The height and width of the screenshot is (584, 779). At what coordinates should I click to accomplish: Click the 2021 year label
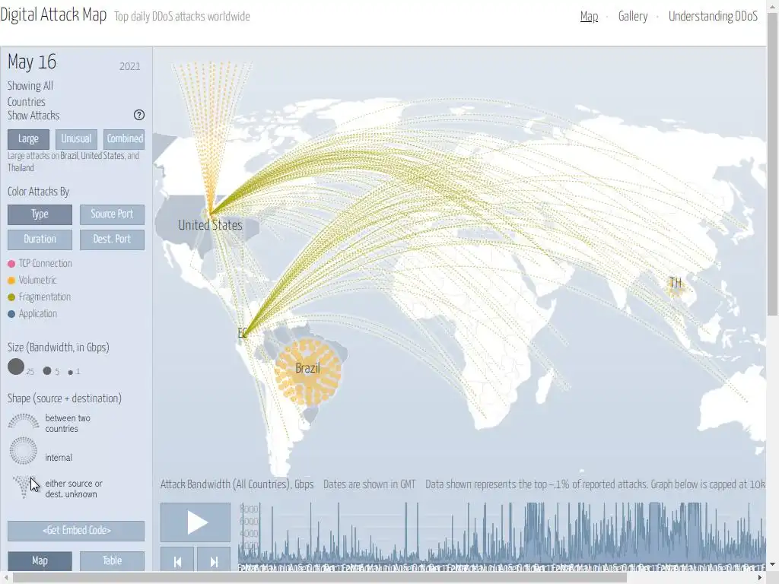(x=129, y=67)
